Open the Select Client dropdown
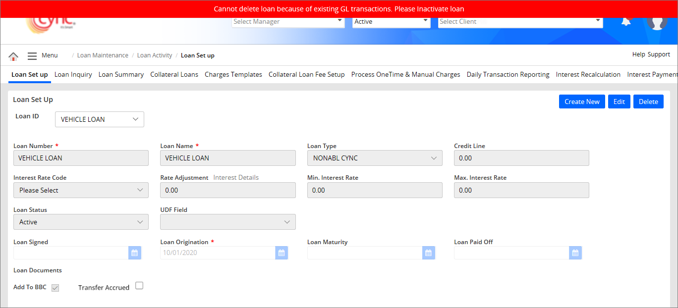Screen dimensions: 678x308 (x=520, y=22)
